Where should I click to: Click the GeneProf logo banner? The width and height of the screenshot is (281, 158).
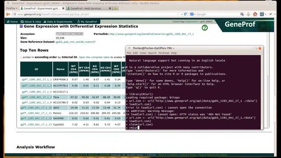[240, 24]
